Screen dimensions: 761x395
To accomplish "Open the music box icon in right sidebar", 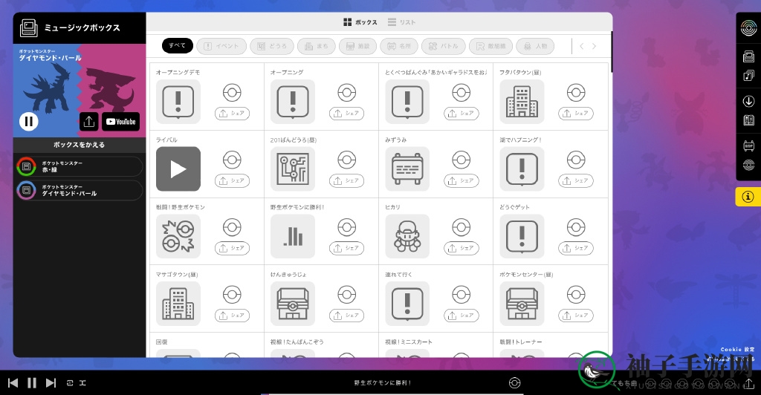I will pyautogui.click(x=748, y=56).
